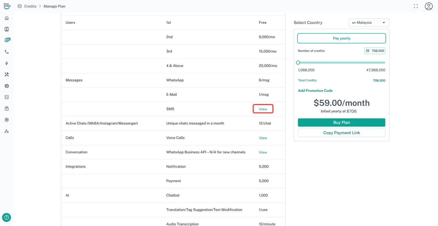Viewport: 438px width, 226px height.
Task: Open the Contacts icon in sidebar
Action: (7, 29)
